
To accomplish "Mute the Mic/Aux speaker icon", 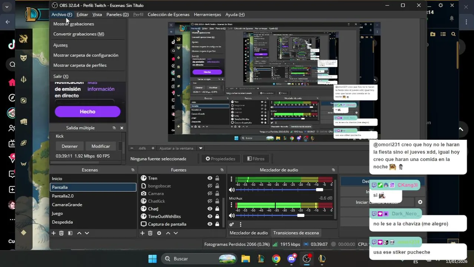I will click(x=232, y=215).
